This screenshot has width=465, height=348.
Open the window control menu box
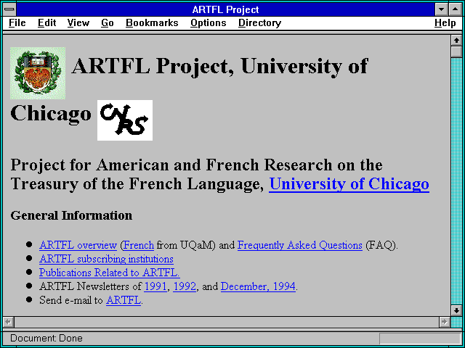9,9
